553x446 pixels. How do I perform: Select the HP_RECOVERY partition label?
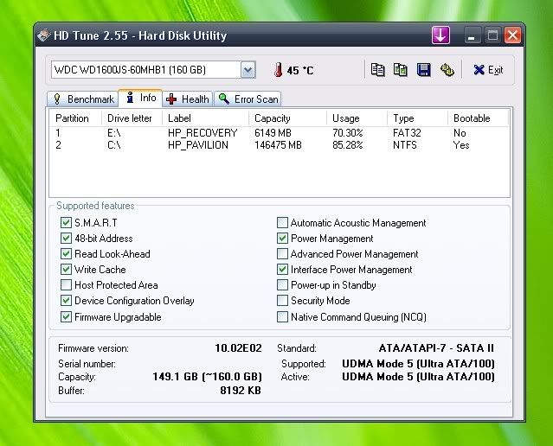(x=203, y=133)
